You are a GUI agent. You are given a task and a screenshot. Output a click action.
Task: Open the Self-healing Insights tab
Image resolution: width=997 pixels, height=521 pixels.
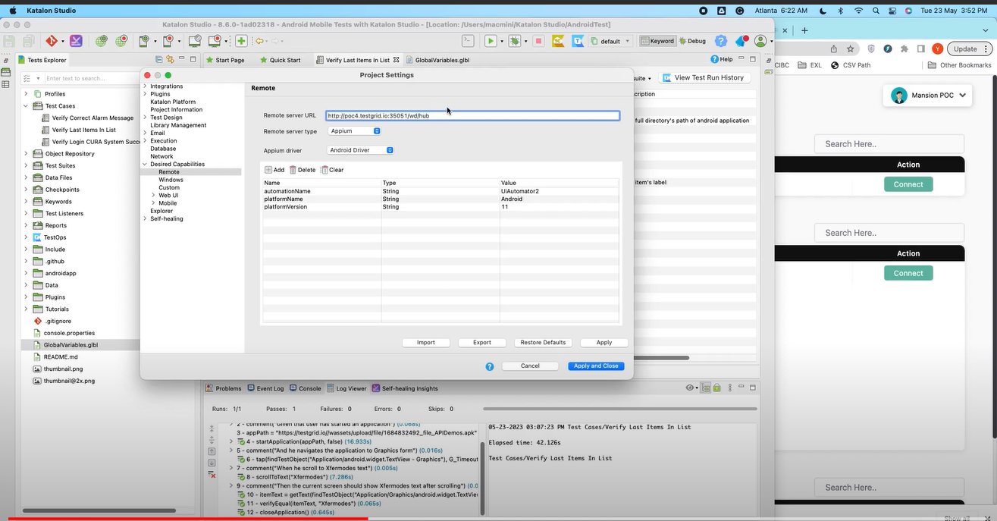click(406, 388)
